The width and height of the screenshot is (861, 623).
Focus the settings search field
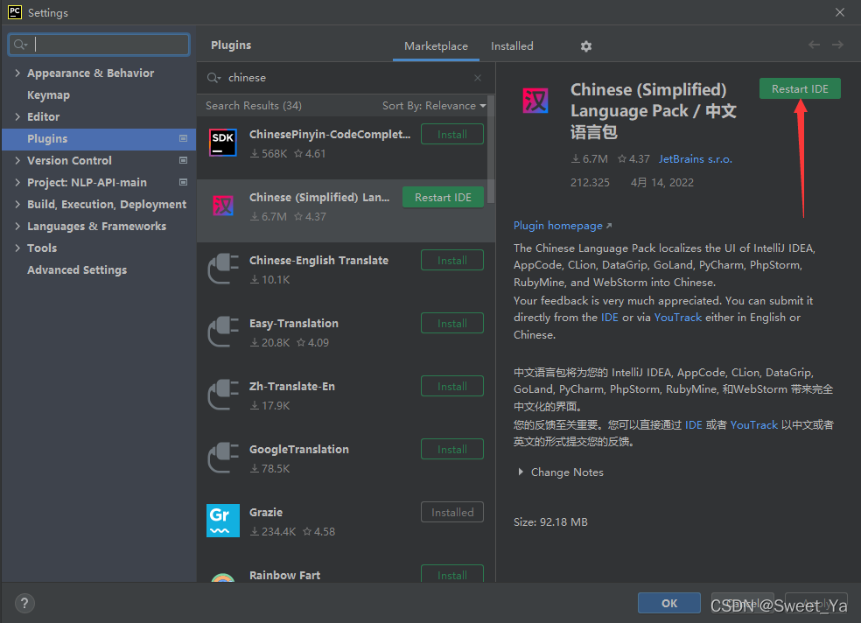(x=100, y=45)
